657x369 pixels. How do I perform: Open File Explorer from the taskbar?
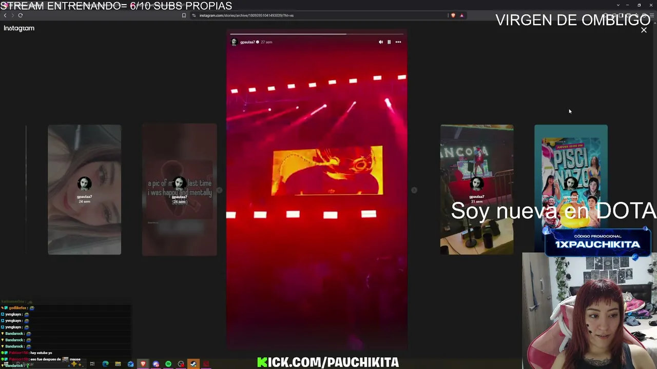118,364
